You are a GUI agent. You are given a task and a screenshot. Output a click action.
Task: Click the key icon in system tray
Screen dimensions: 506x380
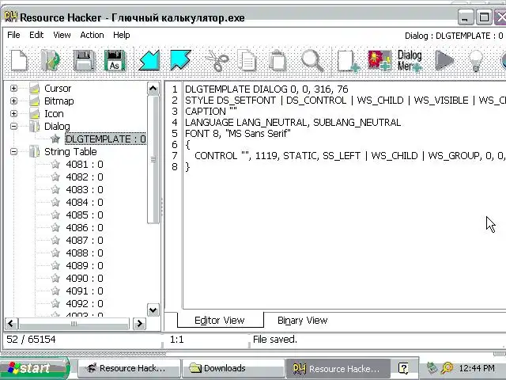pyautogui.click(x=447, y=367)
